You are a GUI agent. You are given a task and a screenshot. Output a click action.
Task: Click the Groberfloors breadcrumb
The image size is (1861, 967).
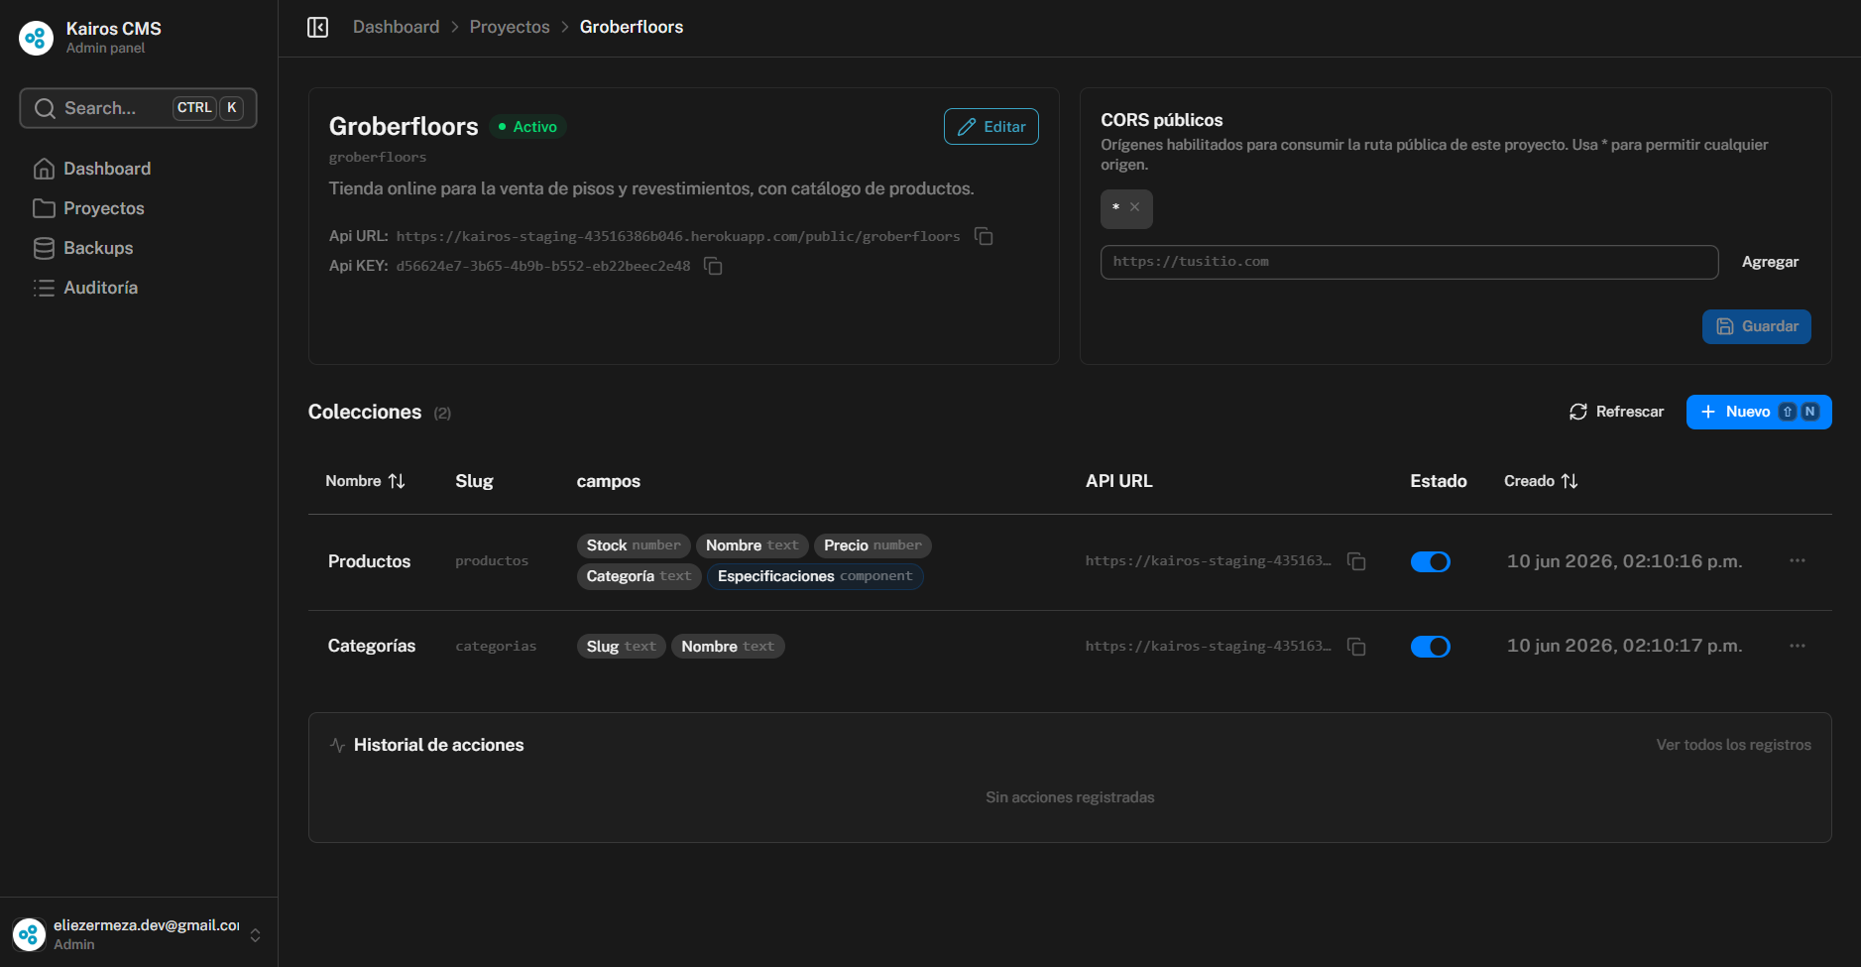coord(632,27)
